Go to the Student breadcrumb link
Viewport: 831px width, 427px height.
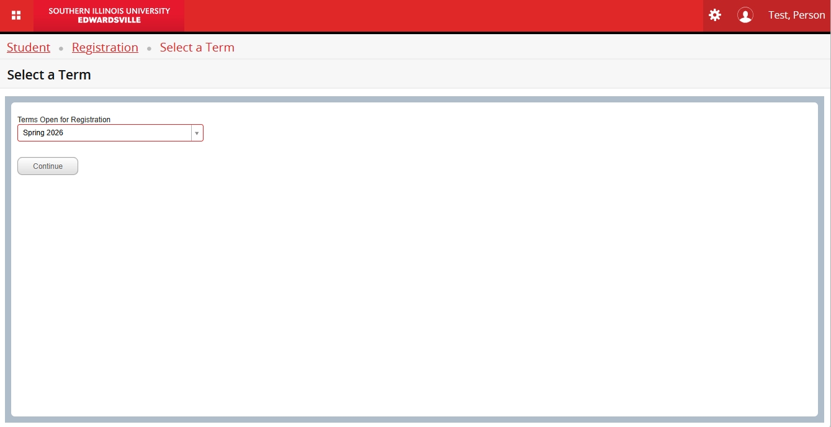pyautogui.click(x=29, y=47)
